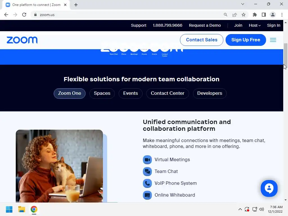Click the Flexible solutions for modern team heading
The image size is (288, 216).
coord(141,79)
